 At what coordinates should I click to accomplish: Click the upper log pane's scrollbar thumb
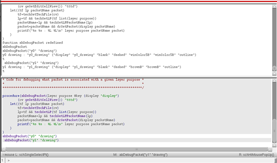pyautogui.click(x=274, y=68)
